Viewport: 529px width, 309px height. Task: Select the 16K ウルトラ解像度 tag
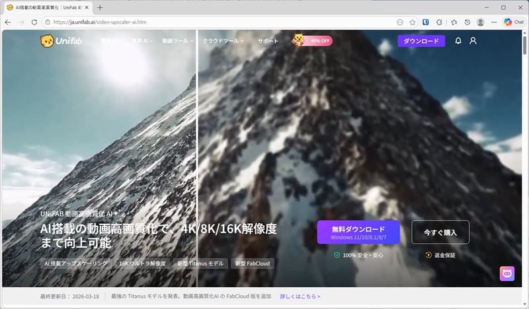pos(142,263)
